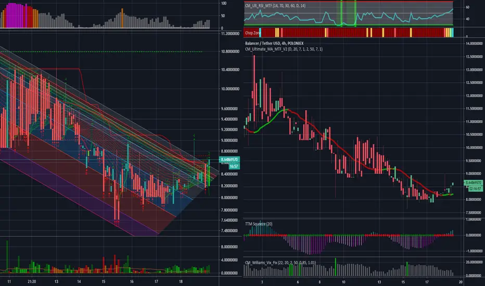Click the 20.00000000 Williams Vix Fix axis label

click(474, 262)
